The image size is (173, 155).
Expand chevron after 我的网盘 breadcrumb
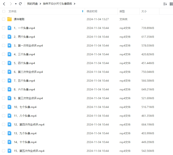[40, 4]
